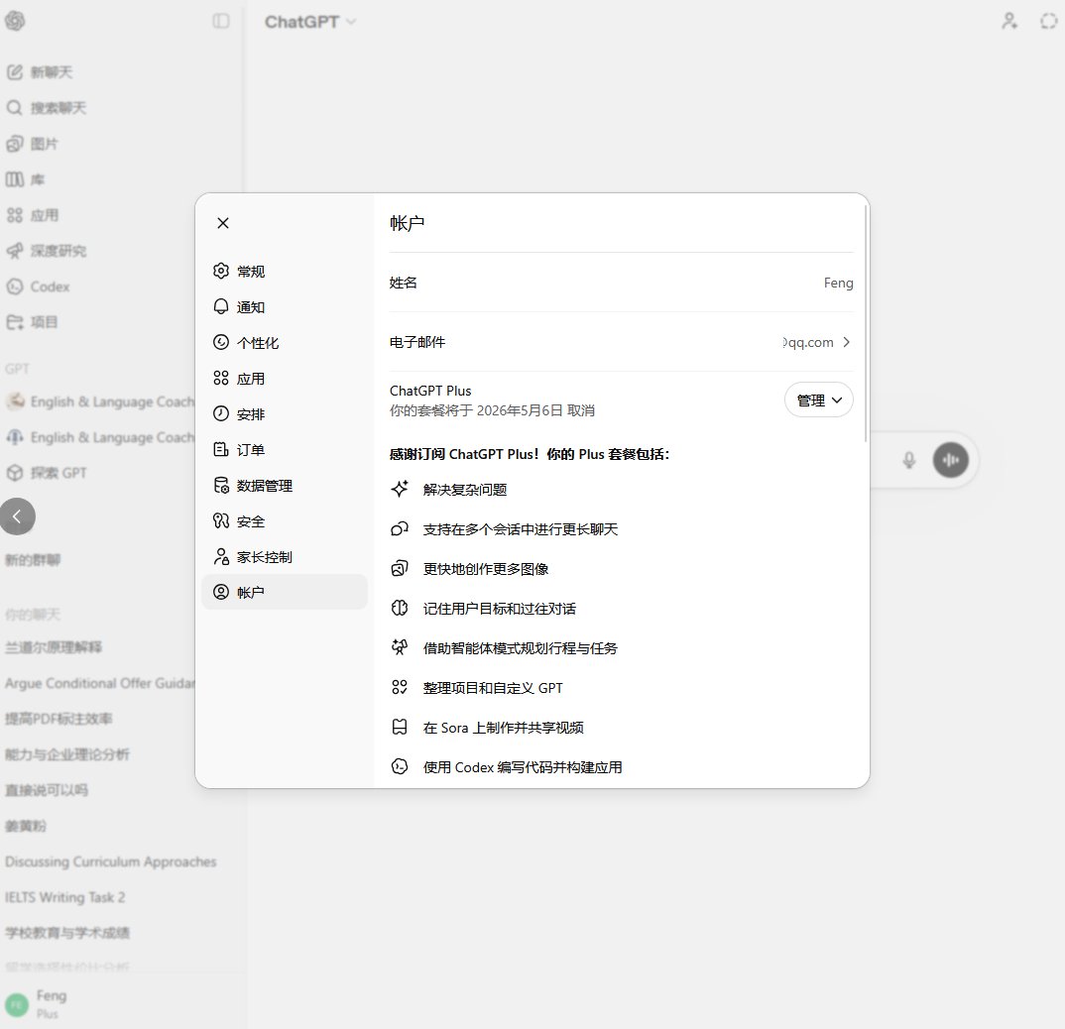Start voice mode with waveform button
Screen dimensions: 1065x1029
click(950, 460)
